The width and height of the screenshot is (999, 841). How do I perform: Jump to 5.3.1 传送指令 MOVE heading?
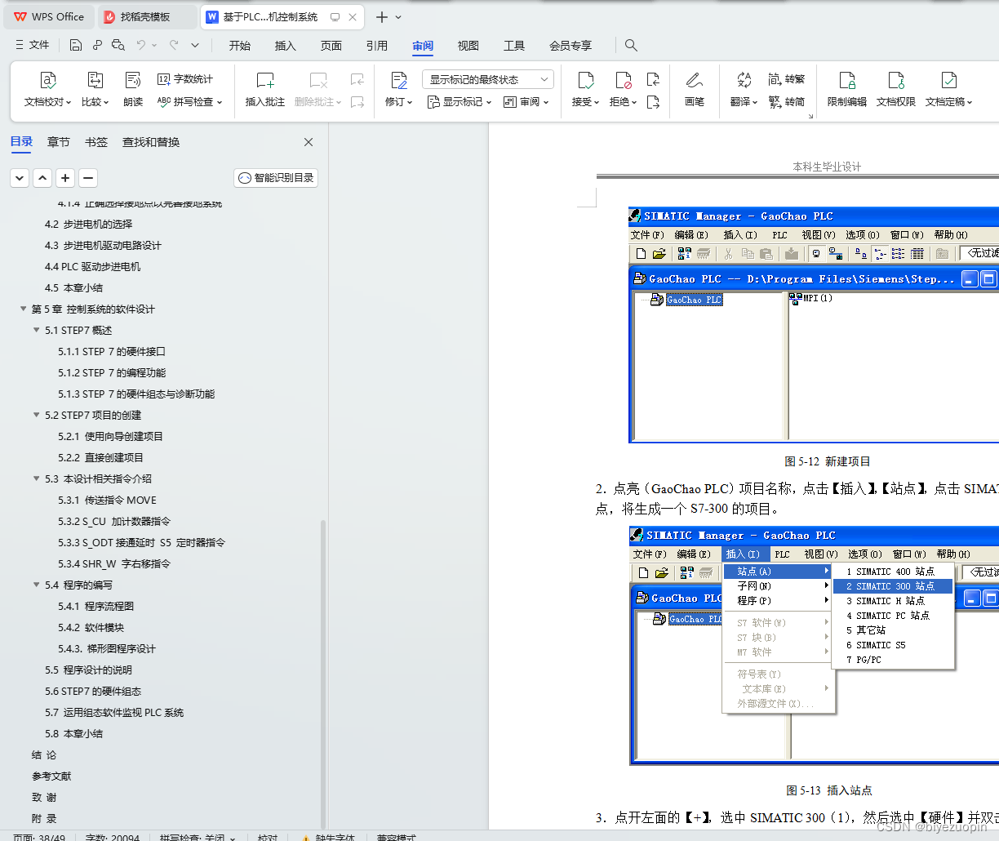[x=107, y=500]
